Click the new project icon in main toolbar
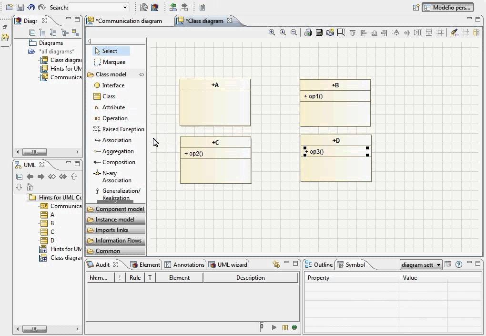This screenshot has height=336, width=486. click(10, 7)
